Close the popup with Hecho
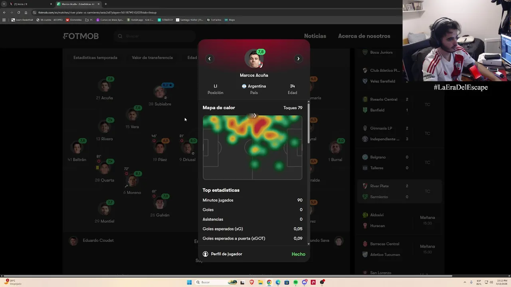Viewport: 511px width, 287px height. 298,254
